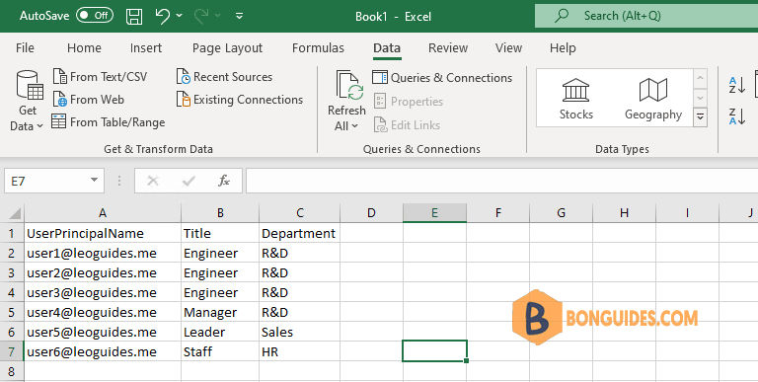
Task: Sort A to Z ascending
Action: tap(736, 85)
